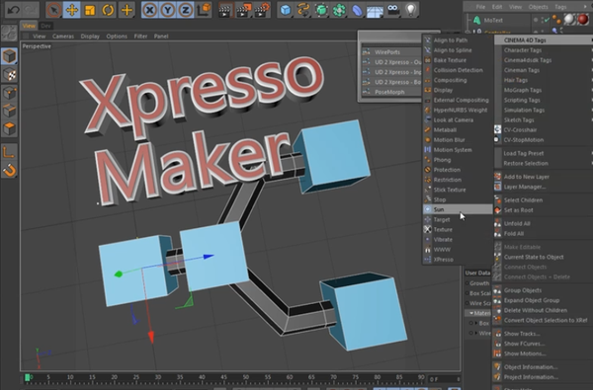Switch to the Dev tab

pyautogui.click(x=45, y=26)
